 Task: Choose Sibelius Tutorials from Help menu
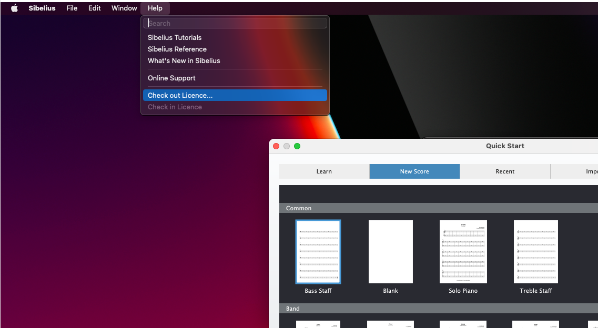pyautogui.click(x=235, y=37)
